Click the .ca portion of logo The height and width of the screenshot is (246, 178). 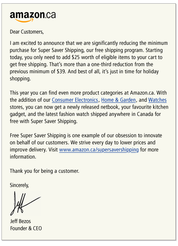(50, 15)
